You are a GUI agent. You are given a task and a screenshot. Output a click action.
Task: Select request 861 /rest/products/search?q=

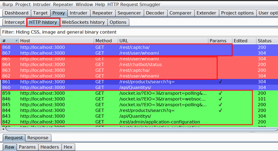click(139, 82)
